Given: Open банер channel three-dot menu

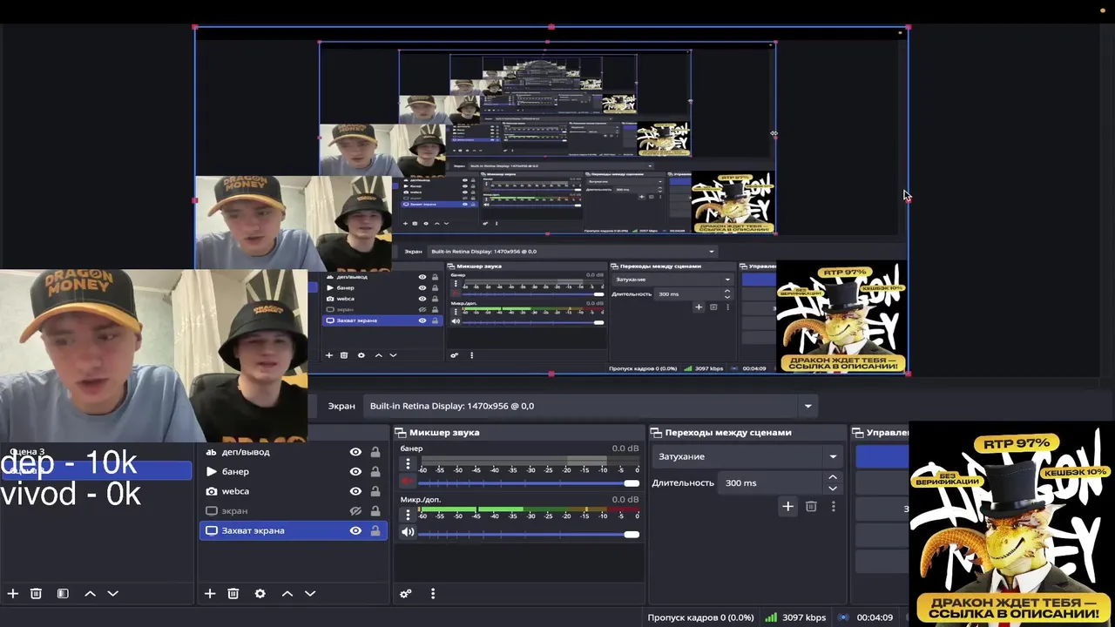Looking at the screenshot, I should pyautogui.click(x=408, y=463).
